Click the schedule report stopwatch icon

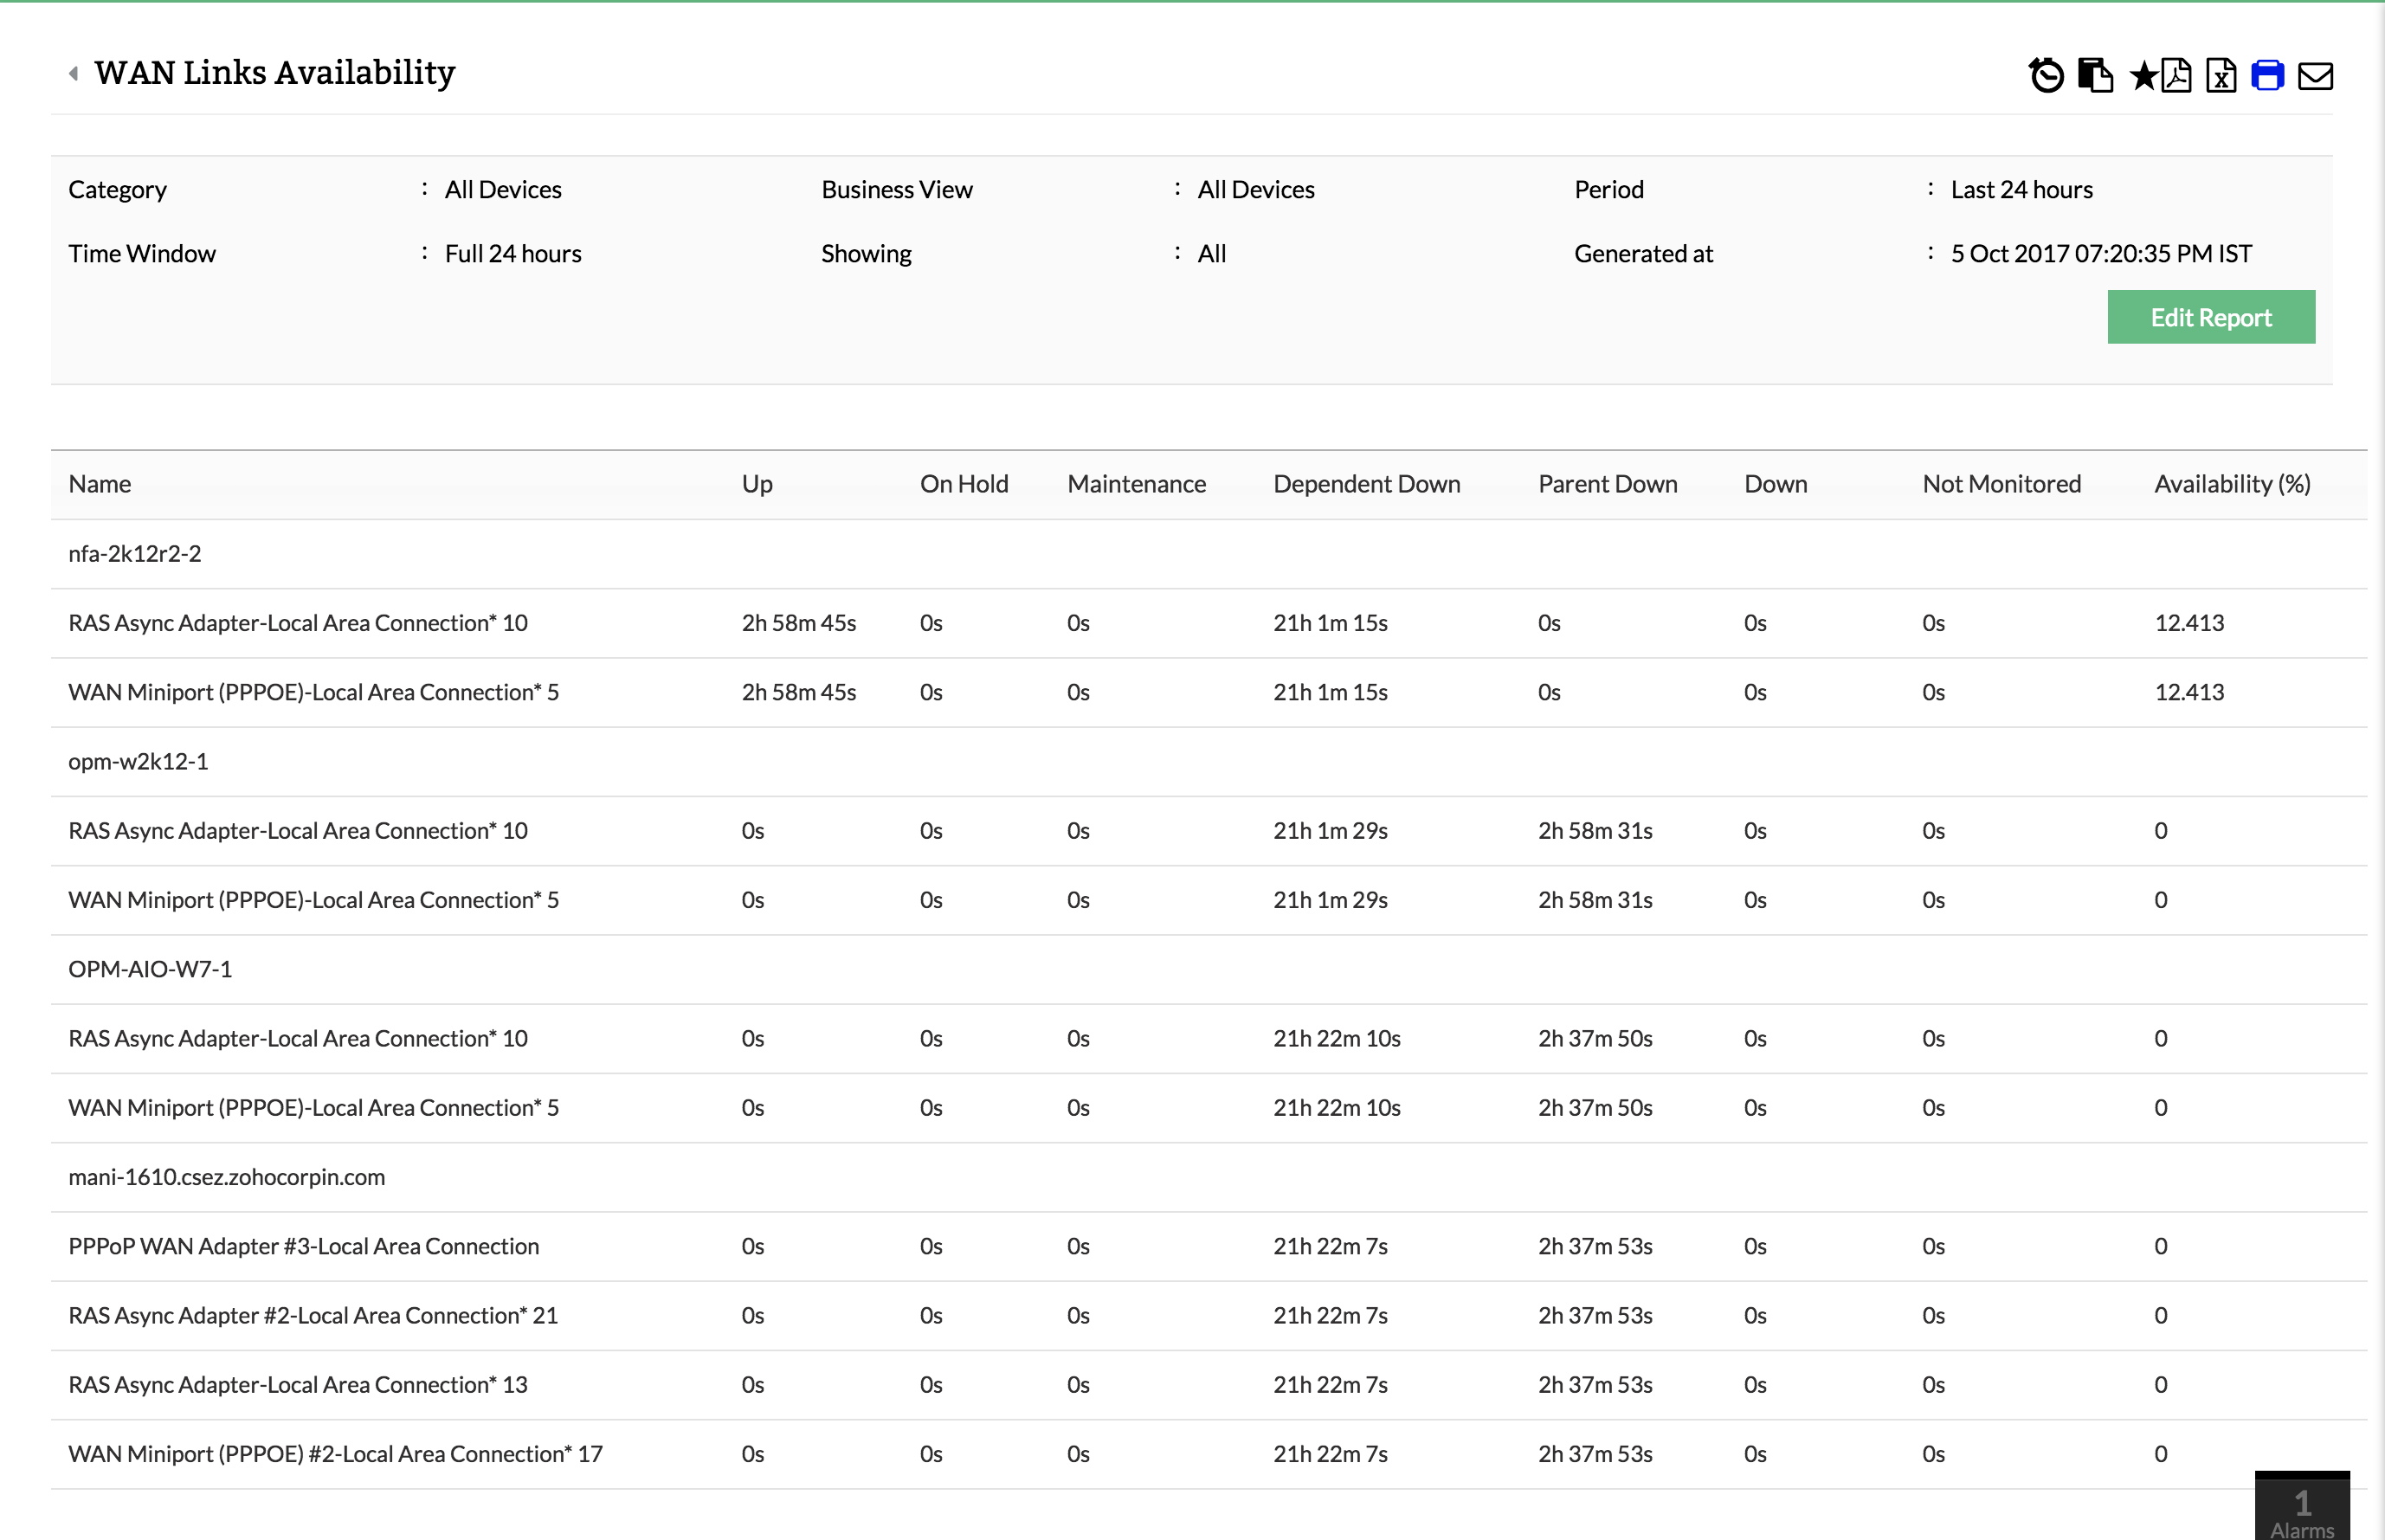(x=2046, y=76)
